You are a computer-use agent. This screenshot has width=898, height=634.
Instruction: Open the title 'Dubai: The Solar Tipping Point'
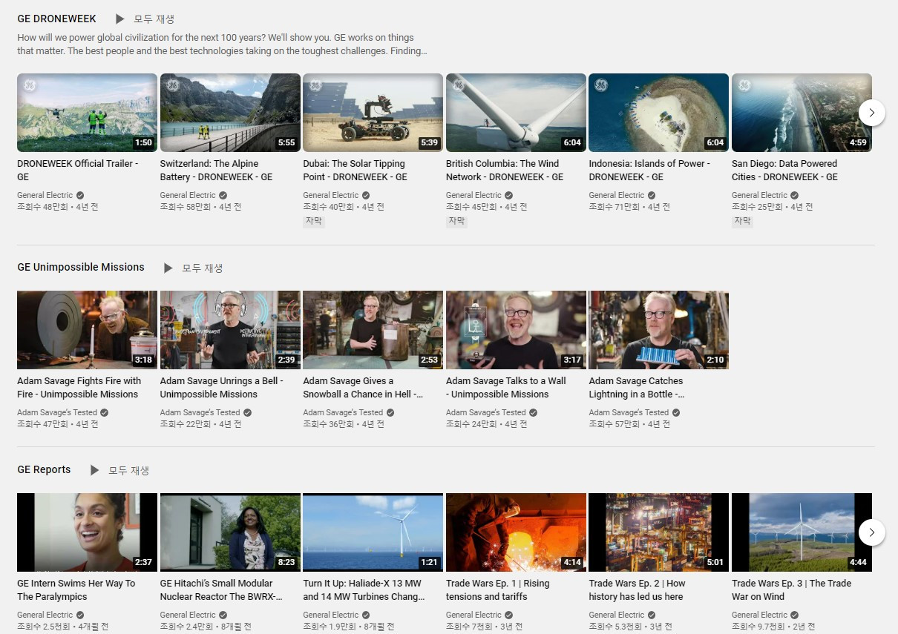[x=355, y=171]
